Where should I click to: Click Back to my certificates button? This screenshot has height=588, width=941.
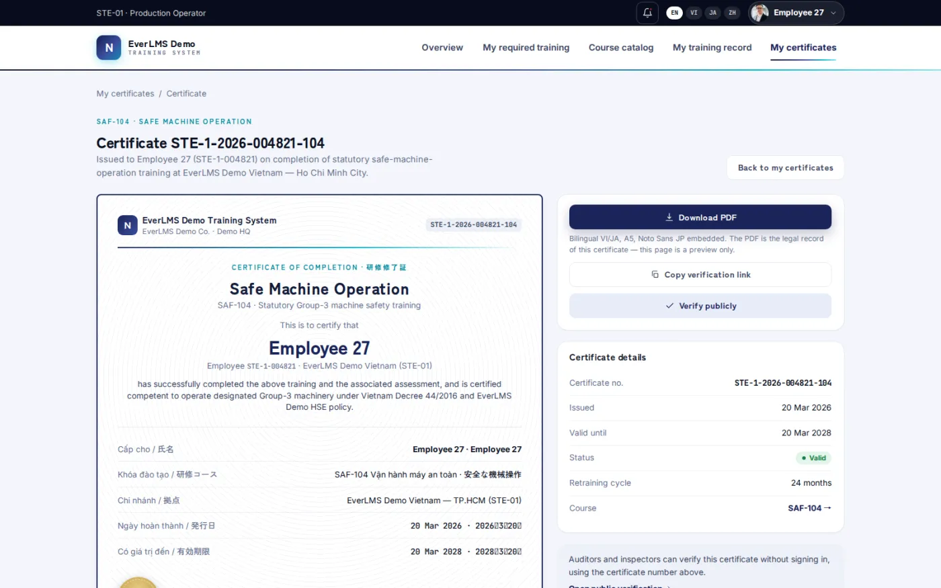click(785, 168)
